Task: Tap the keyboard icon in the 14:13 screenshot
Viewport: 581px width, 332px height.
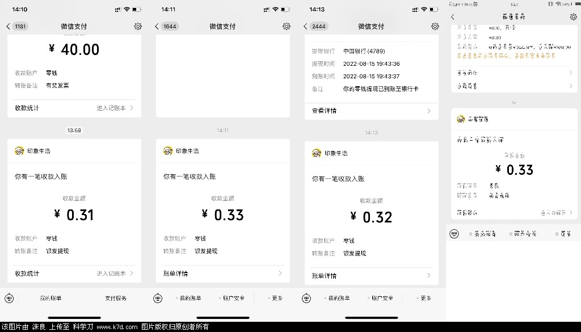Action: tap(306, 298)
